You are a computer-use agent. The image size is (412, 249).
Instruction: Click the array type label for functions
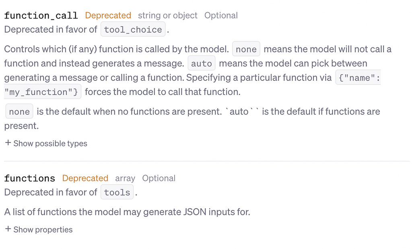(x=125, y=178)
